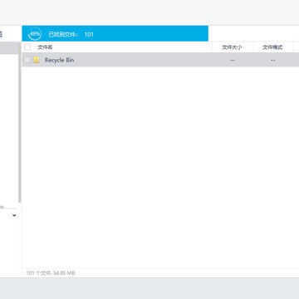The image size is (299, 299).
Task: Click the cut-off label at top of left panel
Action: (x=1, y=35)
